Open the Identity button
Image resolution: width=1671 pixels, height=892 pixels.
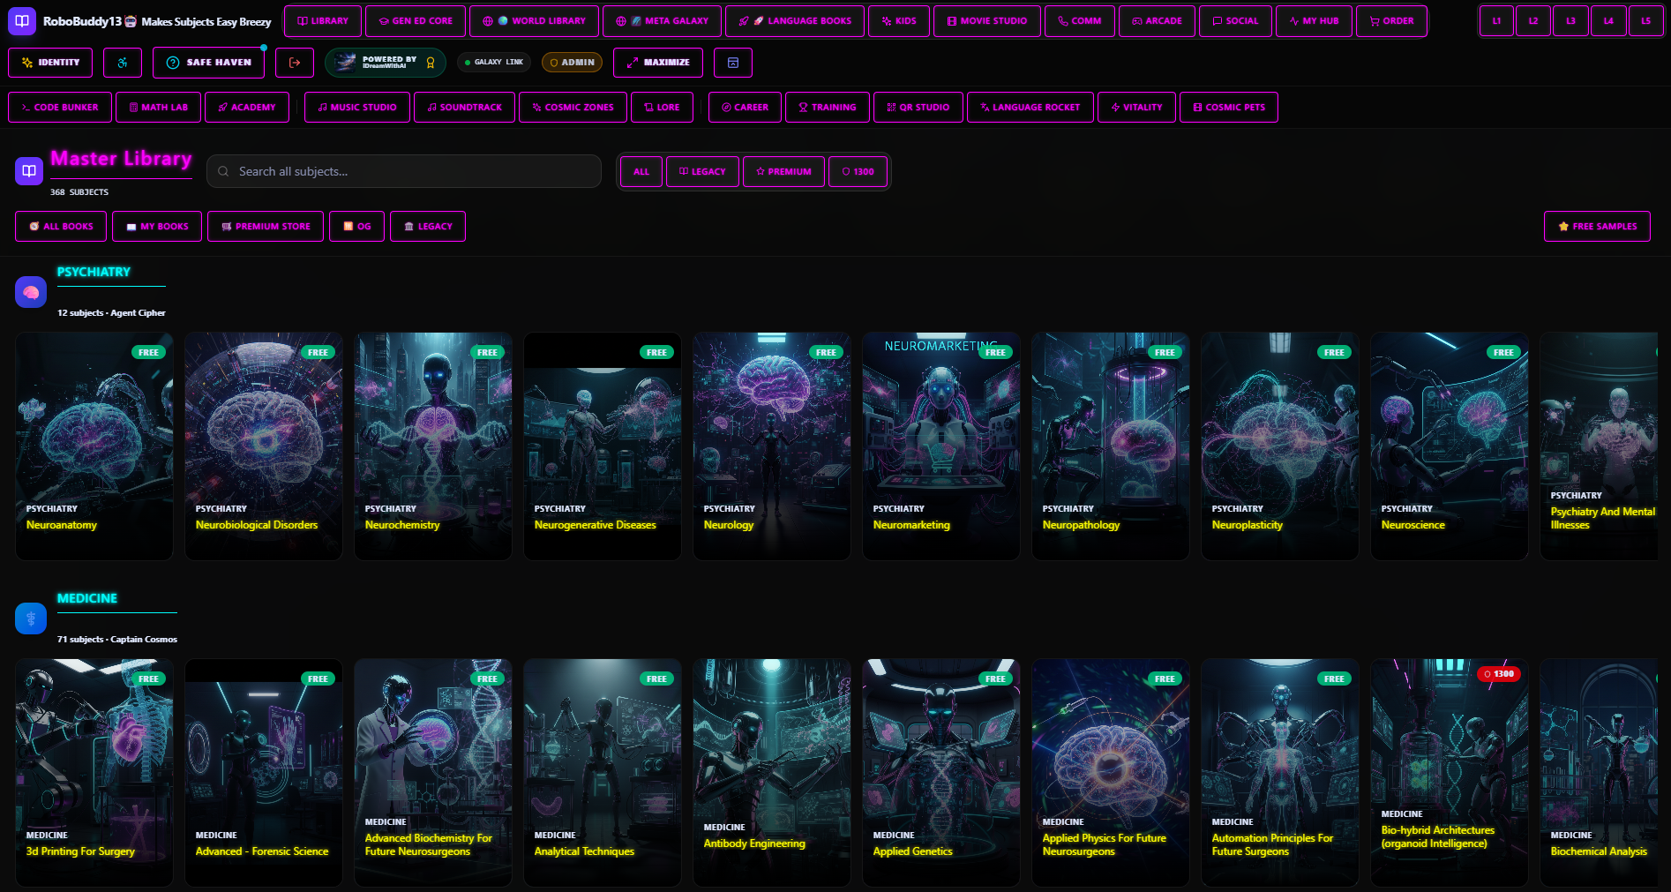50,63
